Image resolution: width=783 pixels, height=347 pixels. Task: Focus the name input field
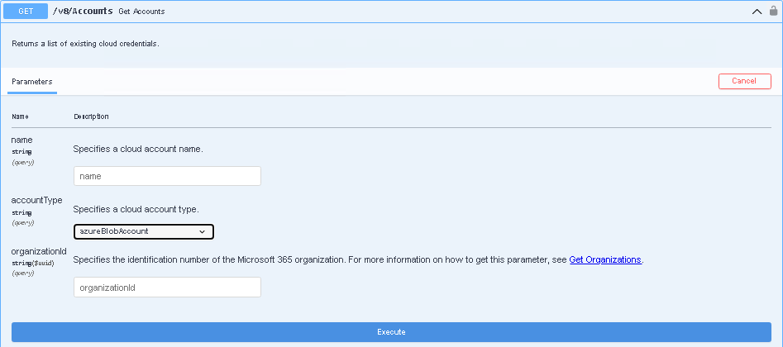click(167, 176)
